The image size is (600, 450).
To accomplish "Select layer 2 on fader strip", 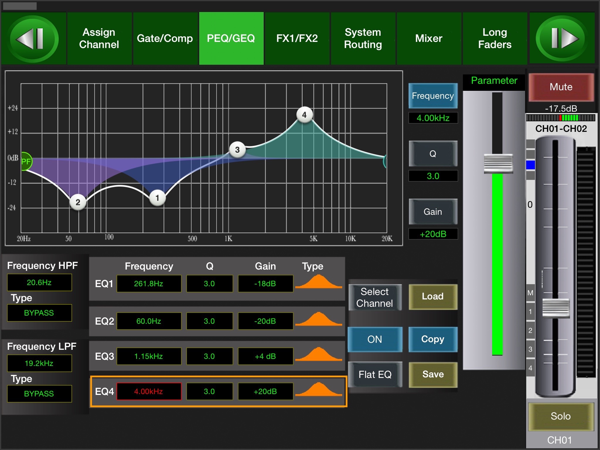I will pos(530,330).
